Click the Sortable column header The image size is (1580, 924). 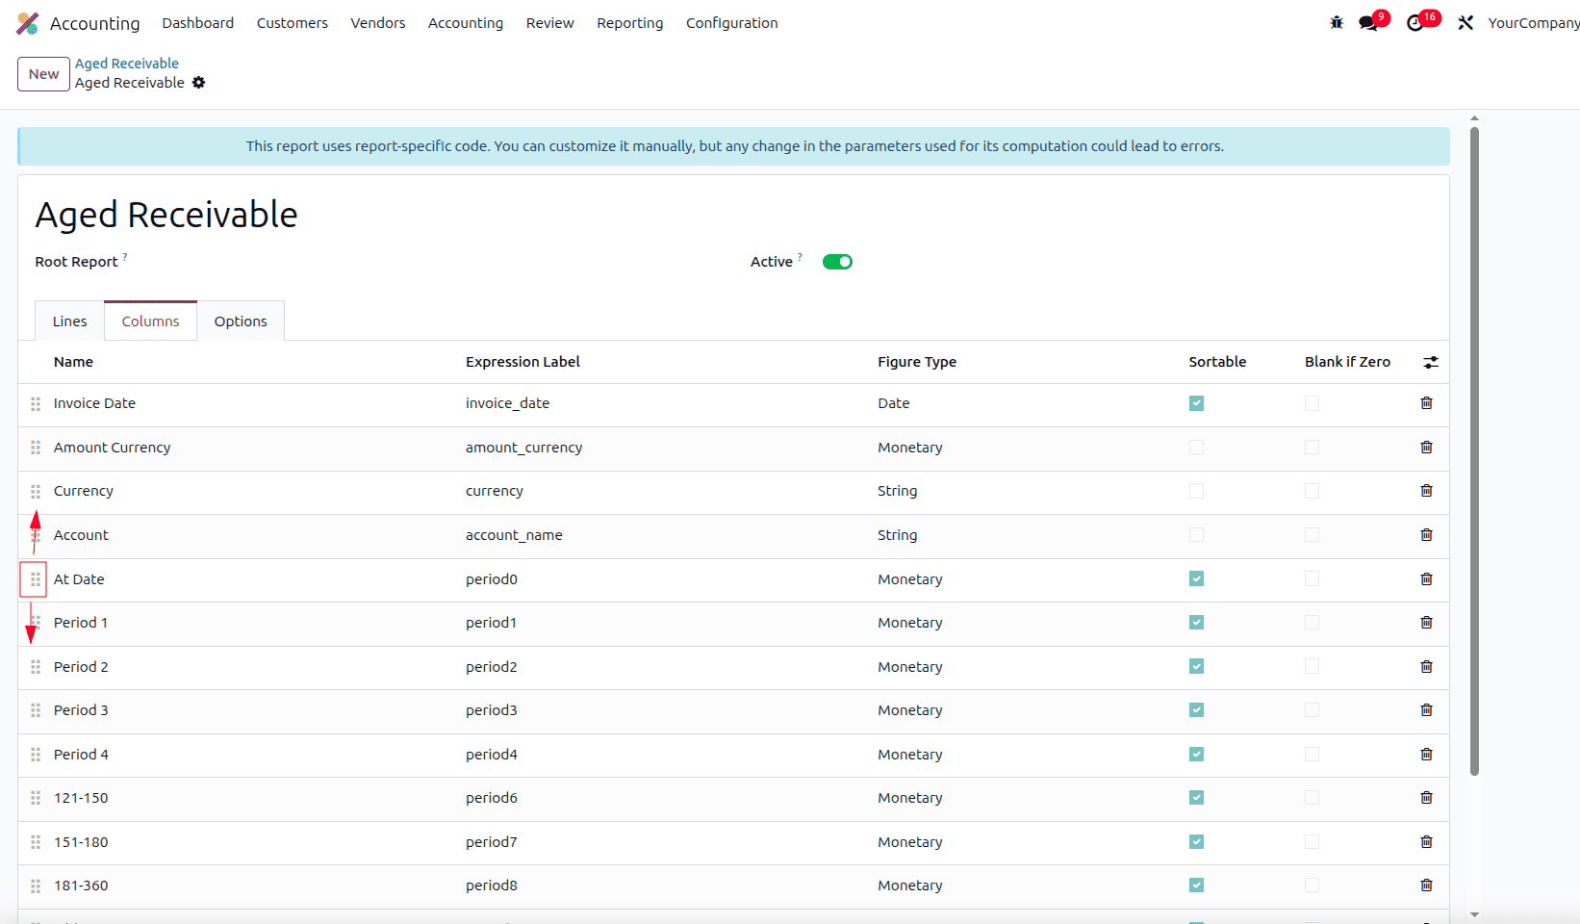(1217, 362)
